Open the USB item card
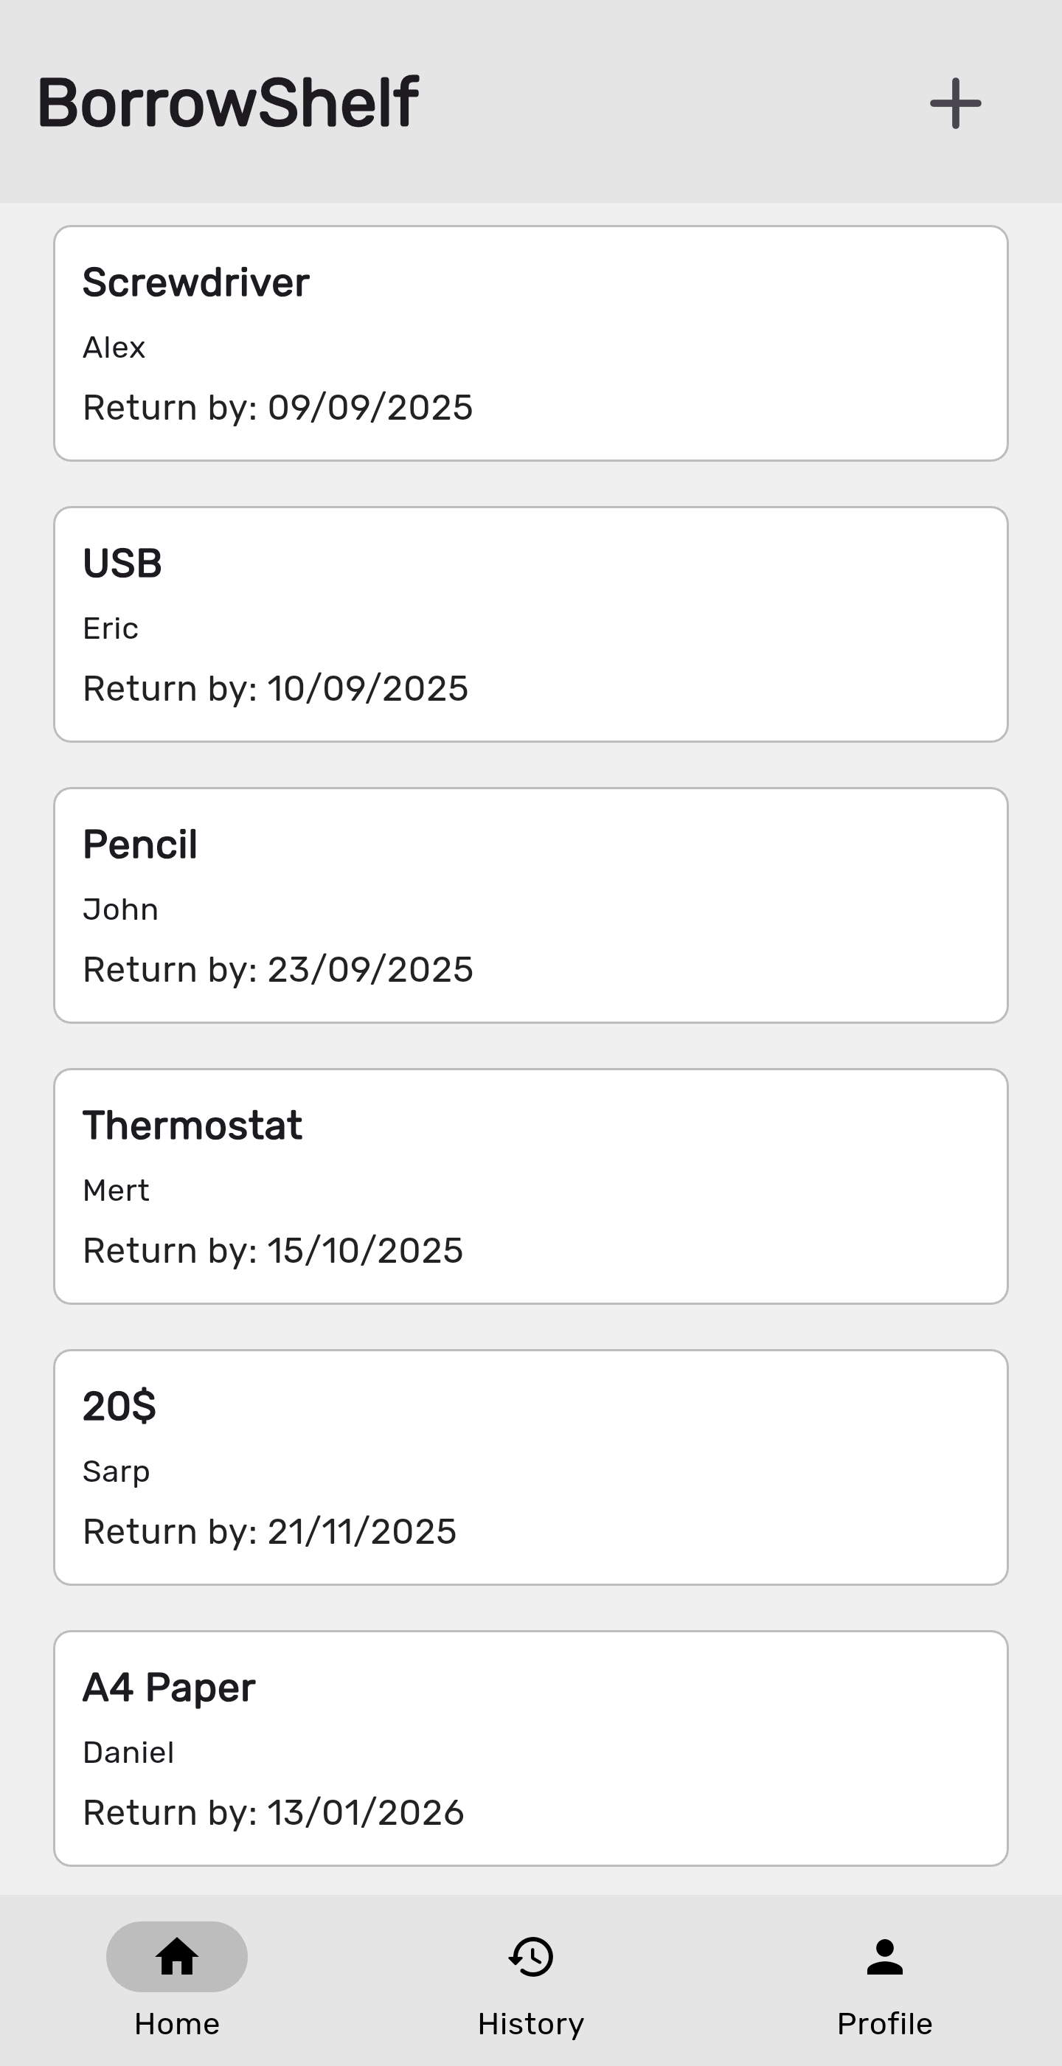Image resolution: width=1062 pixels, height=2066 pixels. pos(530,624)
